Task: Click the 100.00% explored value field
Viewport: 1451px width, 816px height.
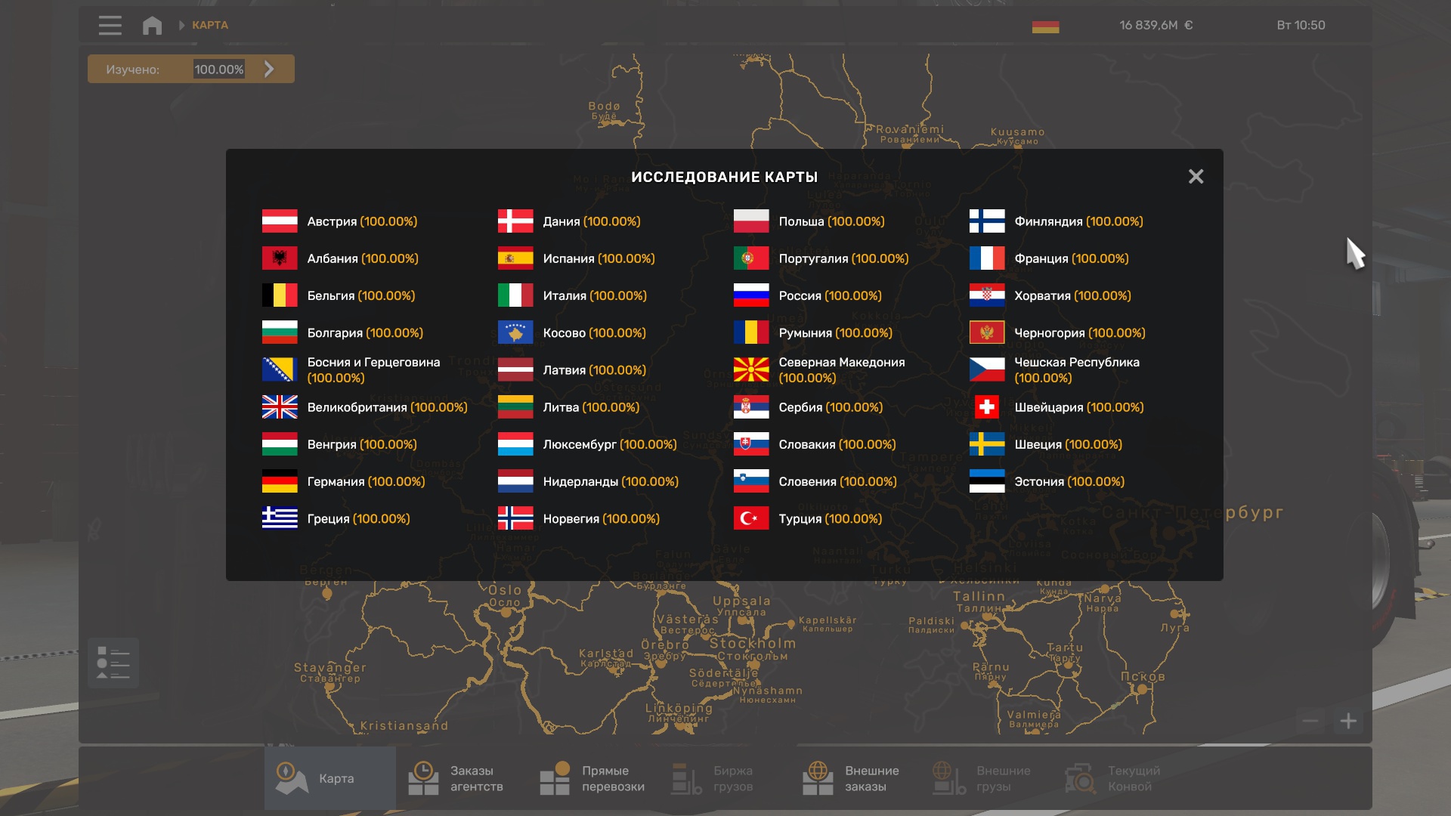Action: point(219,70)
